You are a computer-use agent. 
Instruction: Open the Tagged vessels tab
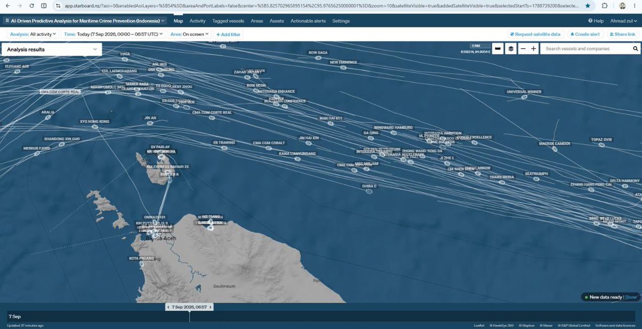click(x=228, y=21)
